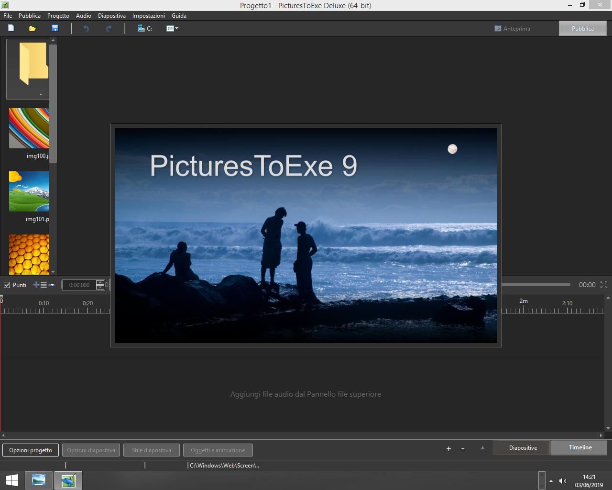612x490 pixels.
Task: Click the PicturesToExe 9 splash image
Action: tap(306, 235)
